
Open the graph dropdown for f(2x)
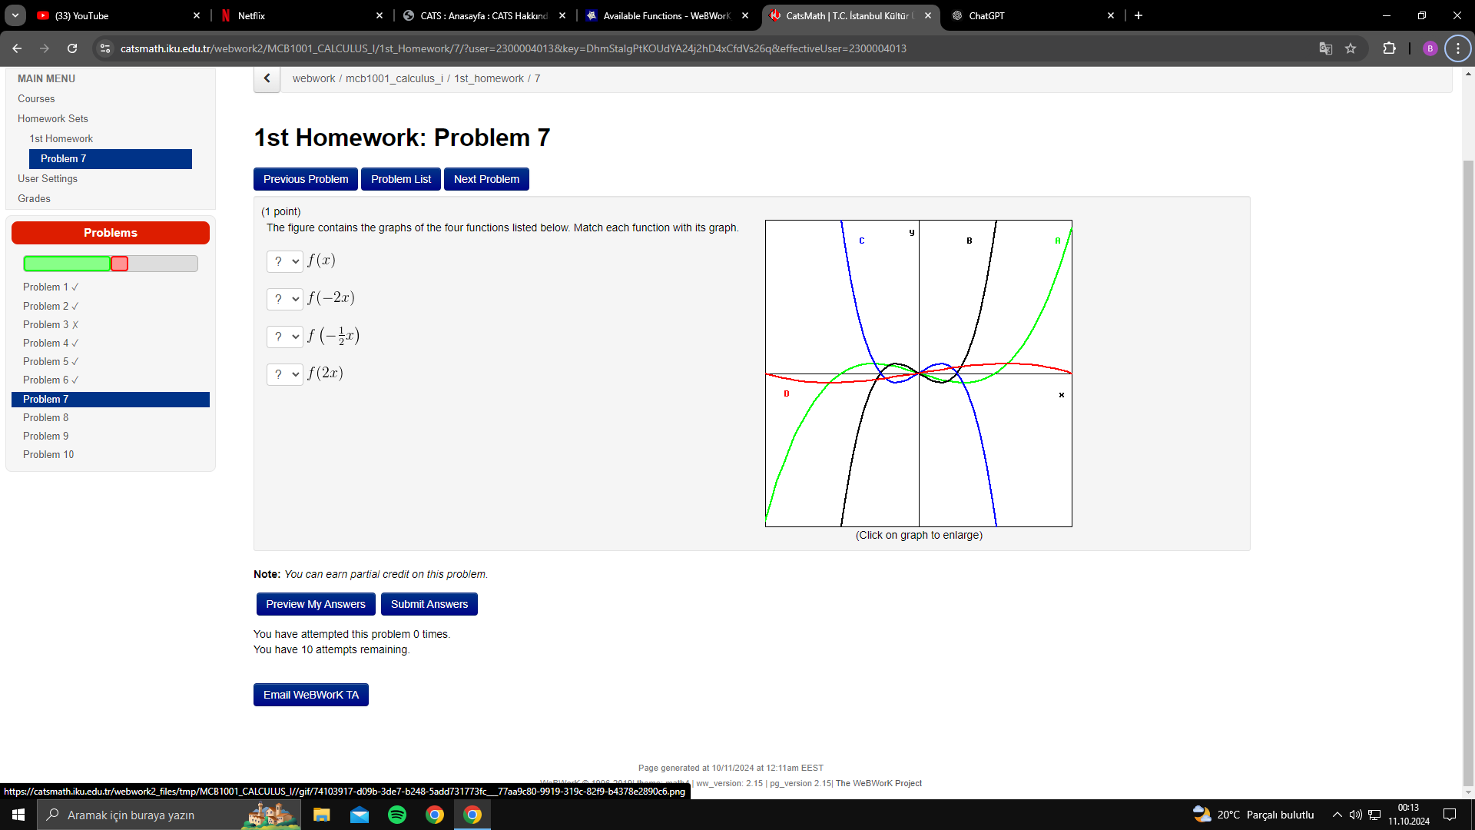(285, 374)
